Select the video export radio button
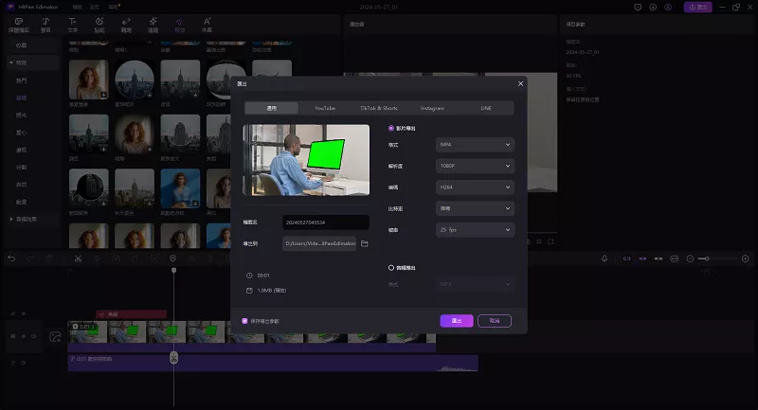This screenshot has width=758, height=410. point(392,128)
